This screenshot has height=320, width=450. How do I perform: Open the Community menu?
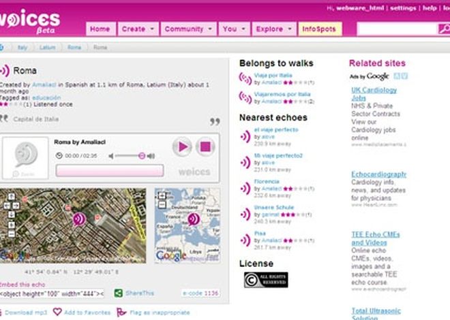tap(188, 29)
